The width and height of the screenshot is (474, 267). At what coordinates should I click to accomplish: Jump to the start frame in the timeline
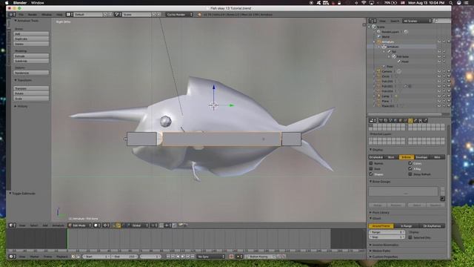click(168, 257)
